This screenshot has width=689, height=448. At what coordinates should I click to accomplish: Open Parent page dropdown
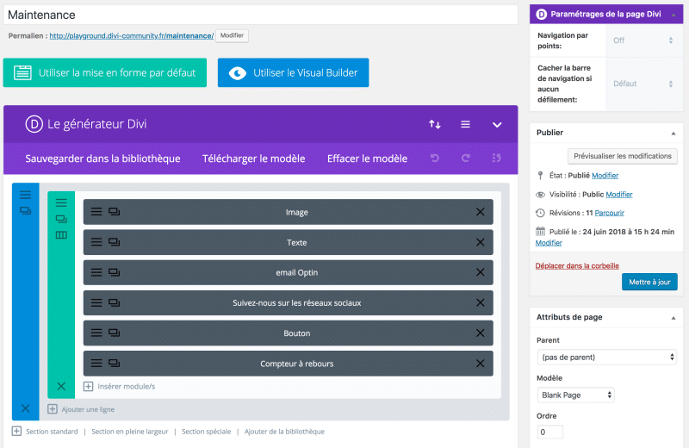606,357
